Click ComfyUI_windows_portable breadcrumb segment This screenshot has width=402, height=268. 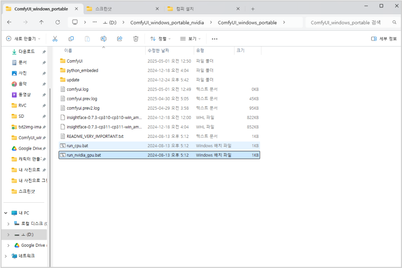(x=247, y=23)
